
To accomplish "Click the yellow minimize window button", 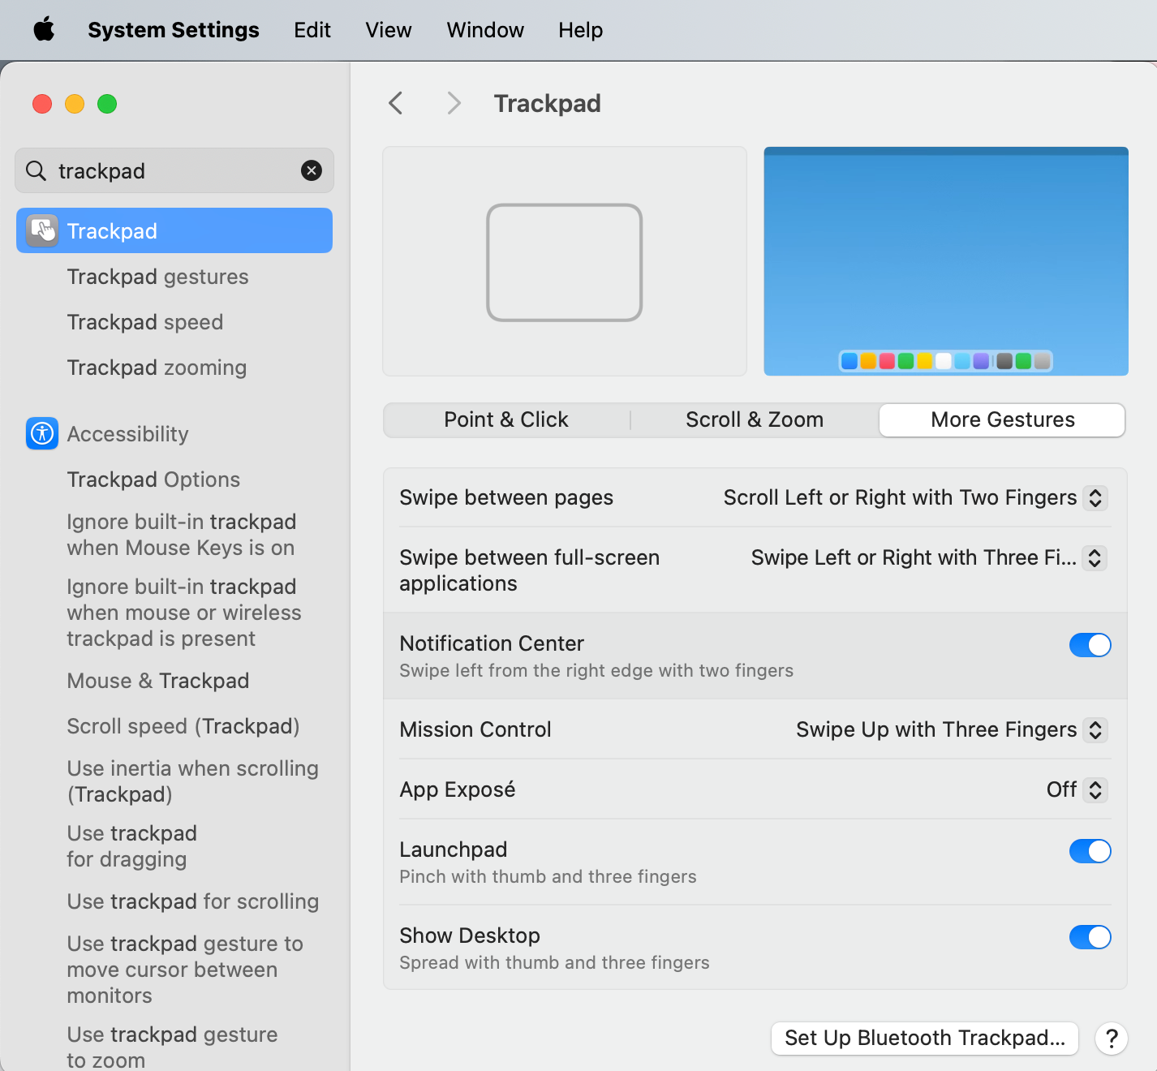I will 75,104.
